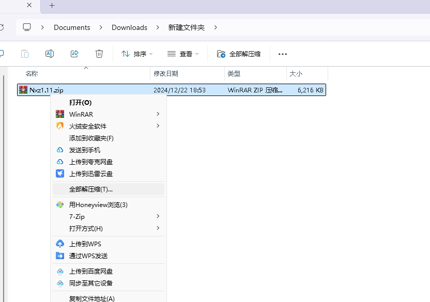430x302 pixels.
Task: Choose 打开(O) in the context menu
Action: pyautogui.click(x=109, y=103)
